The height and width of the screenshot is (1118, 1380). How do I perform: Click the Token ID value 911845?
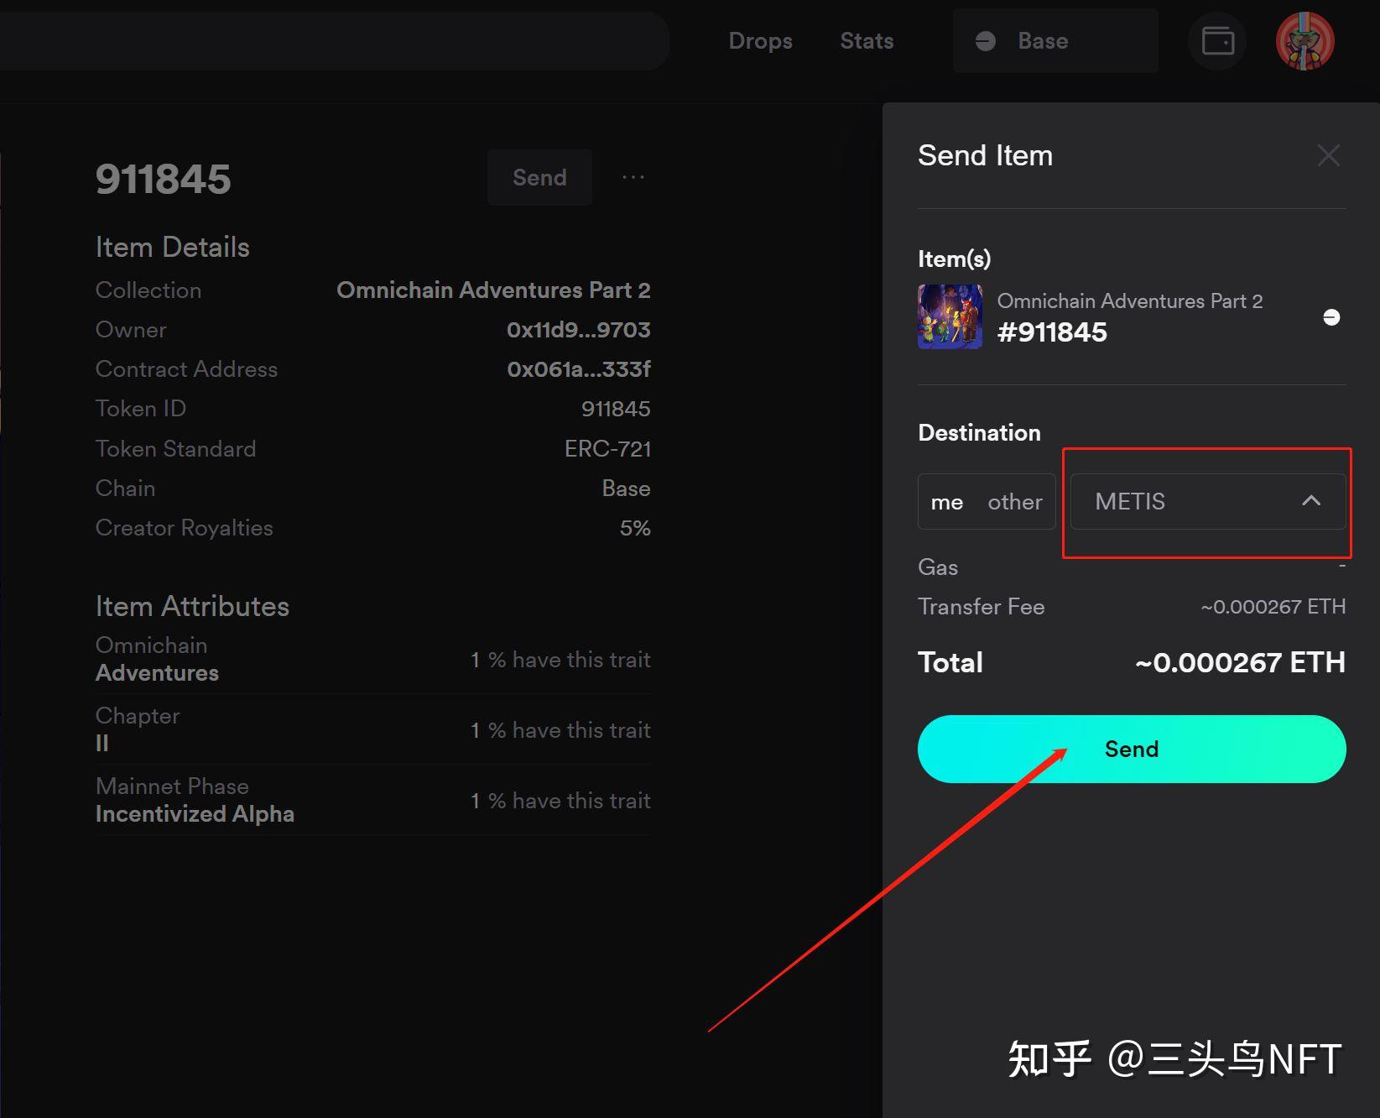pos(616,409)
